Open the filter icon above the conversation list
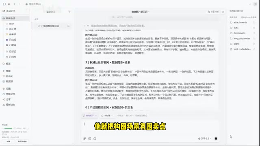Screen dimensions: 260x146 tap(69, 12)
